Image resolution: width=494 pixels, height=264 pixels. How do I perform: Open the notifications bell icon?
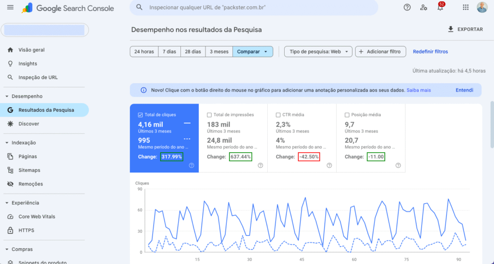tap(439, 8)
